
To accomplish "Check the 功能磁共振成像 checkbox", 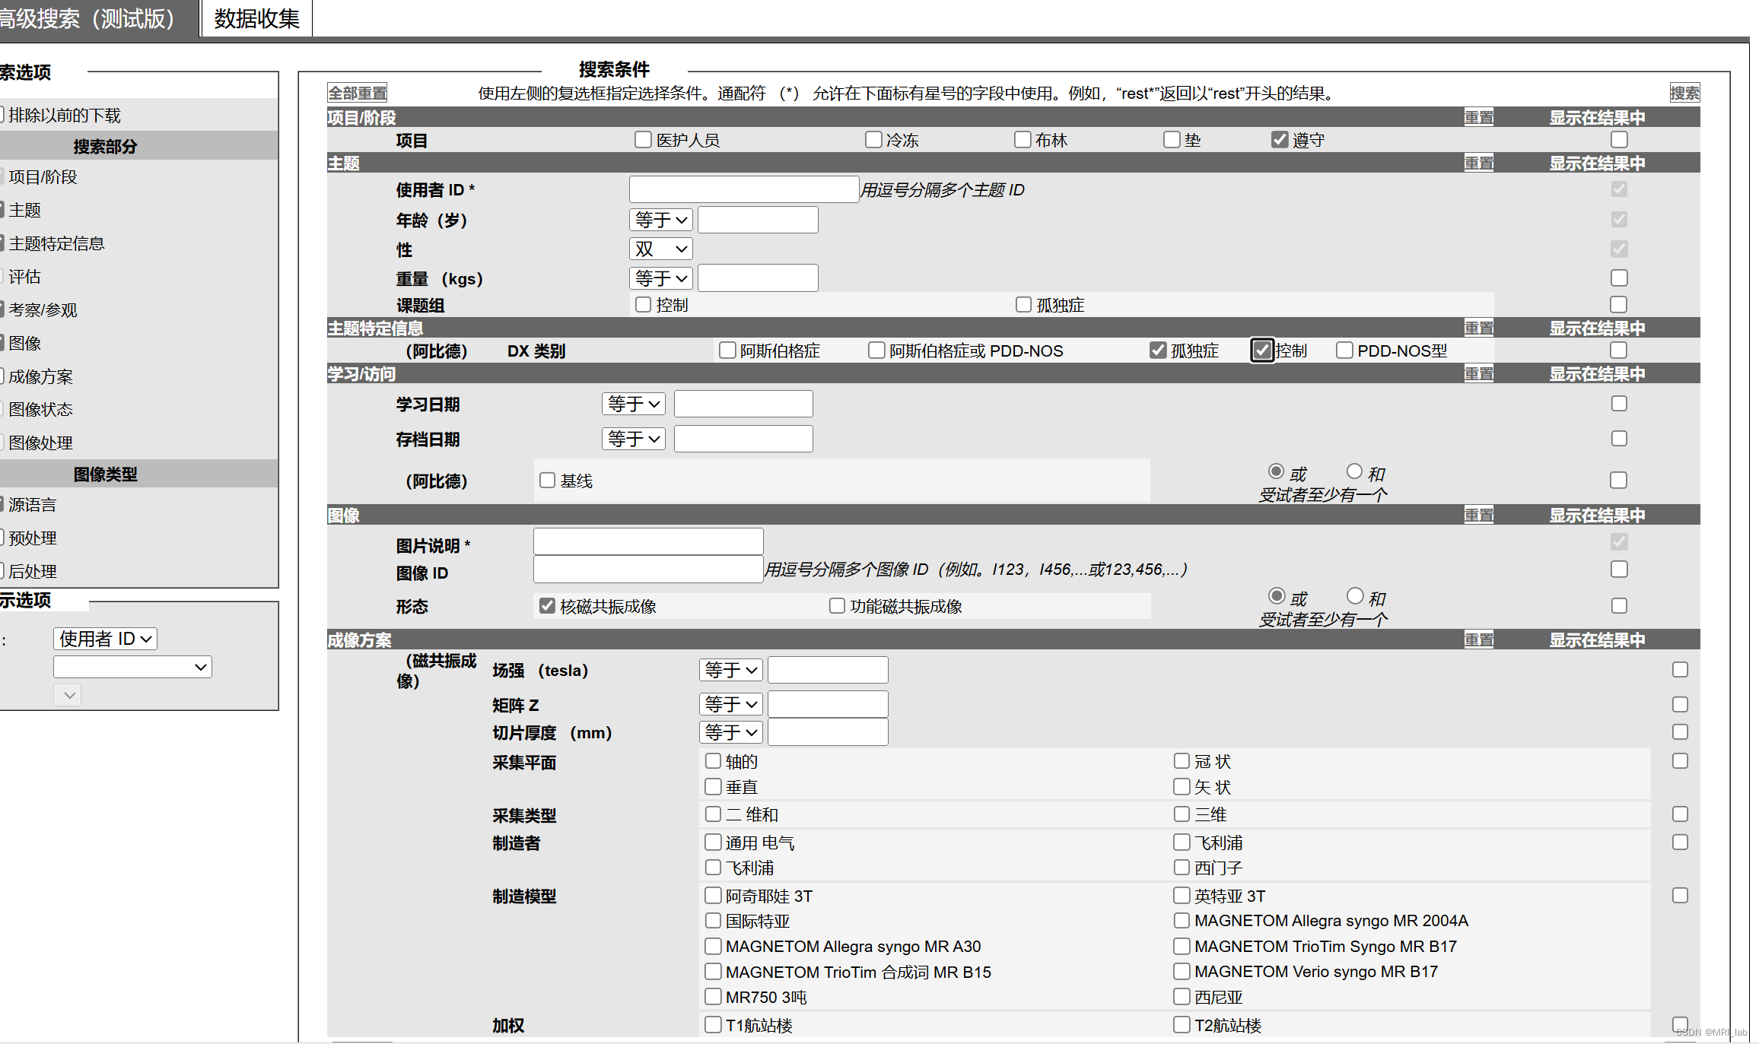I will click(x=837, y=605).
